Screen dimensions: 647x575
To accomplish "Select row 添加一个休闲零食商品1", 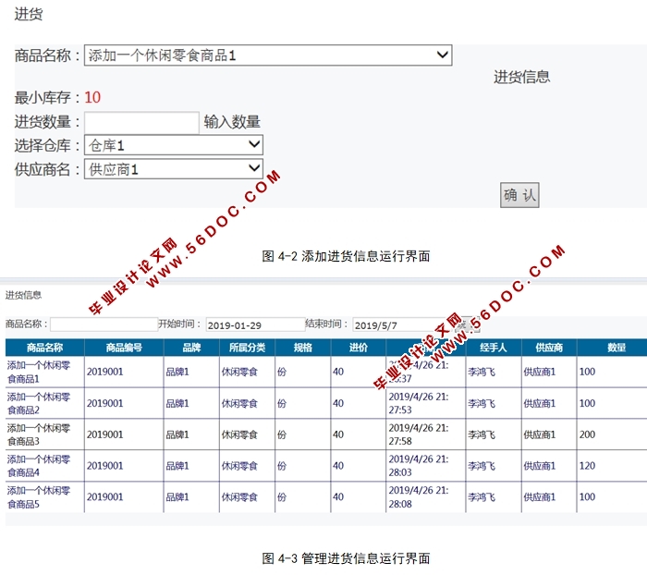I will pos(326,372).
